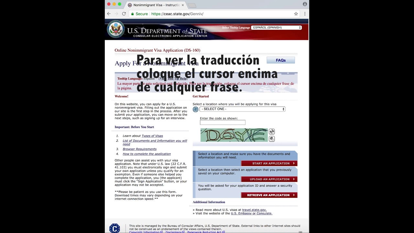The image size is (414, 233).
Task: Reload the page with refresh icon
Action: [x=124, y=14]
